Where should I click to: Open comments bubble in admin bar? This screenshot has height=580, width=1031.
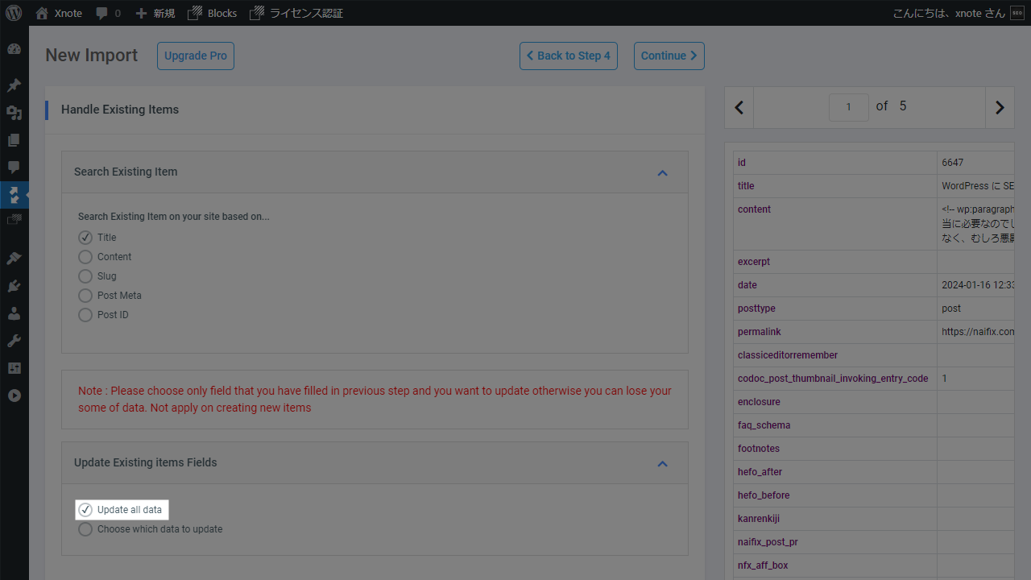pyautogui.click(x=108, y=13)
